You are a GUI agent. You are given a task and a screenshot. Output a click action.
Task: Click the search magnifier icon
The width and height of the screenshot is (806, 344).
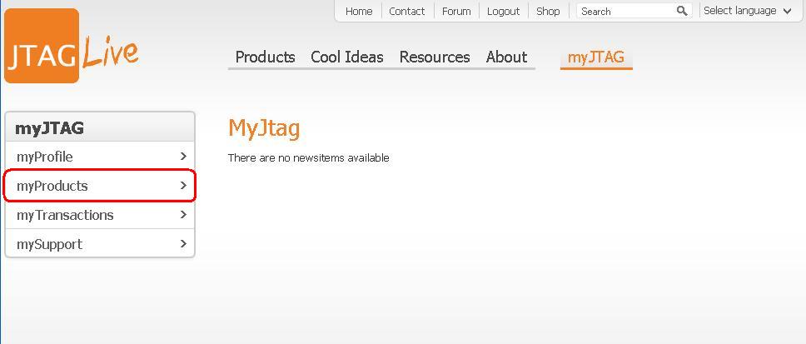[x=682, y=11]
